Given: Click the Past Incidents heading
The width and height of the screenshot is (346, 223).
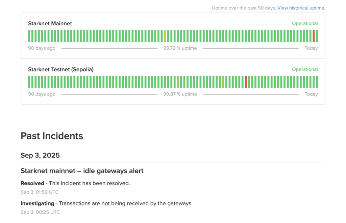Looking at the screenshot, I should pos(52,136).
